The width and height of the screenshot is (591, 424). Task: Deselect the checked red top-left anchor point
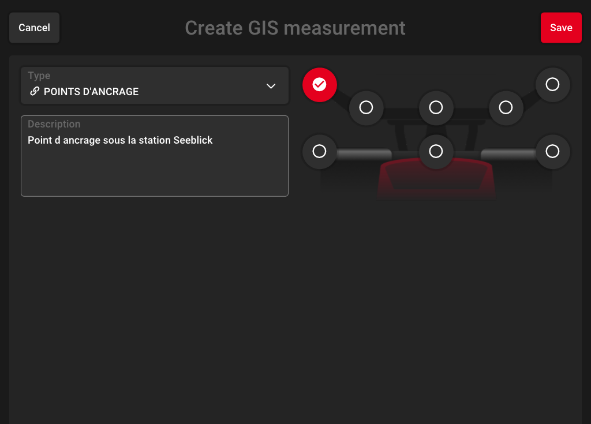click(319, 84)
